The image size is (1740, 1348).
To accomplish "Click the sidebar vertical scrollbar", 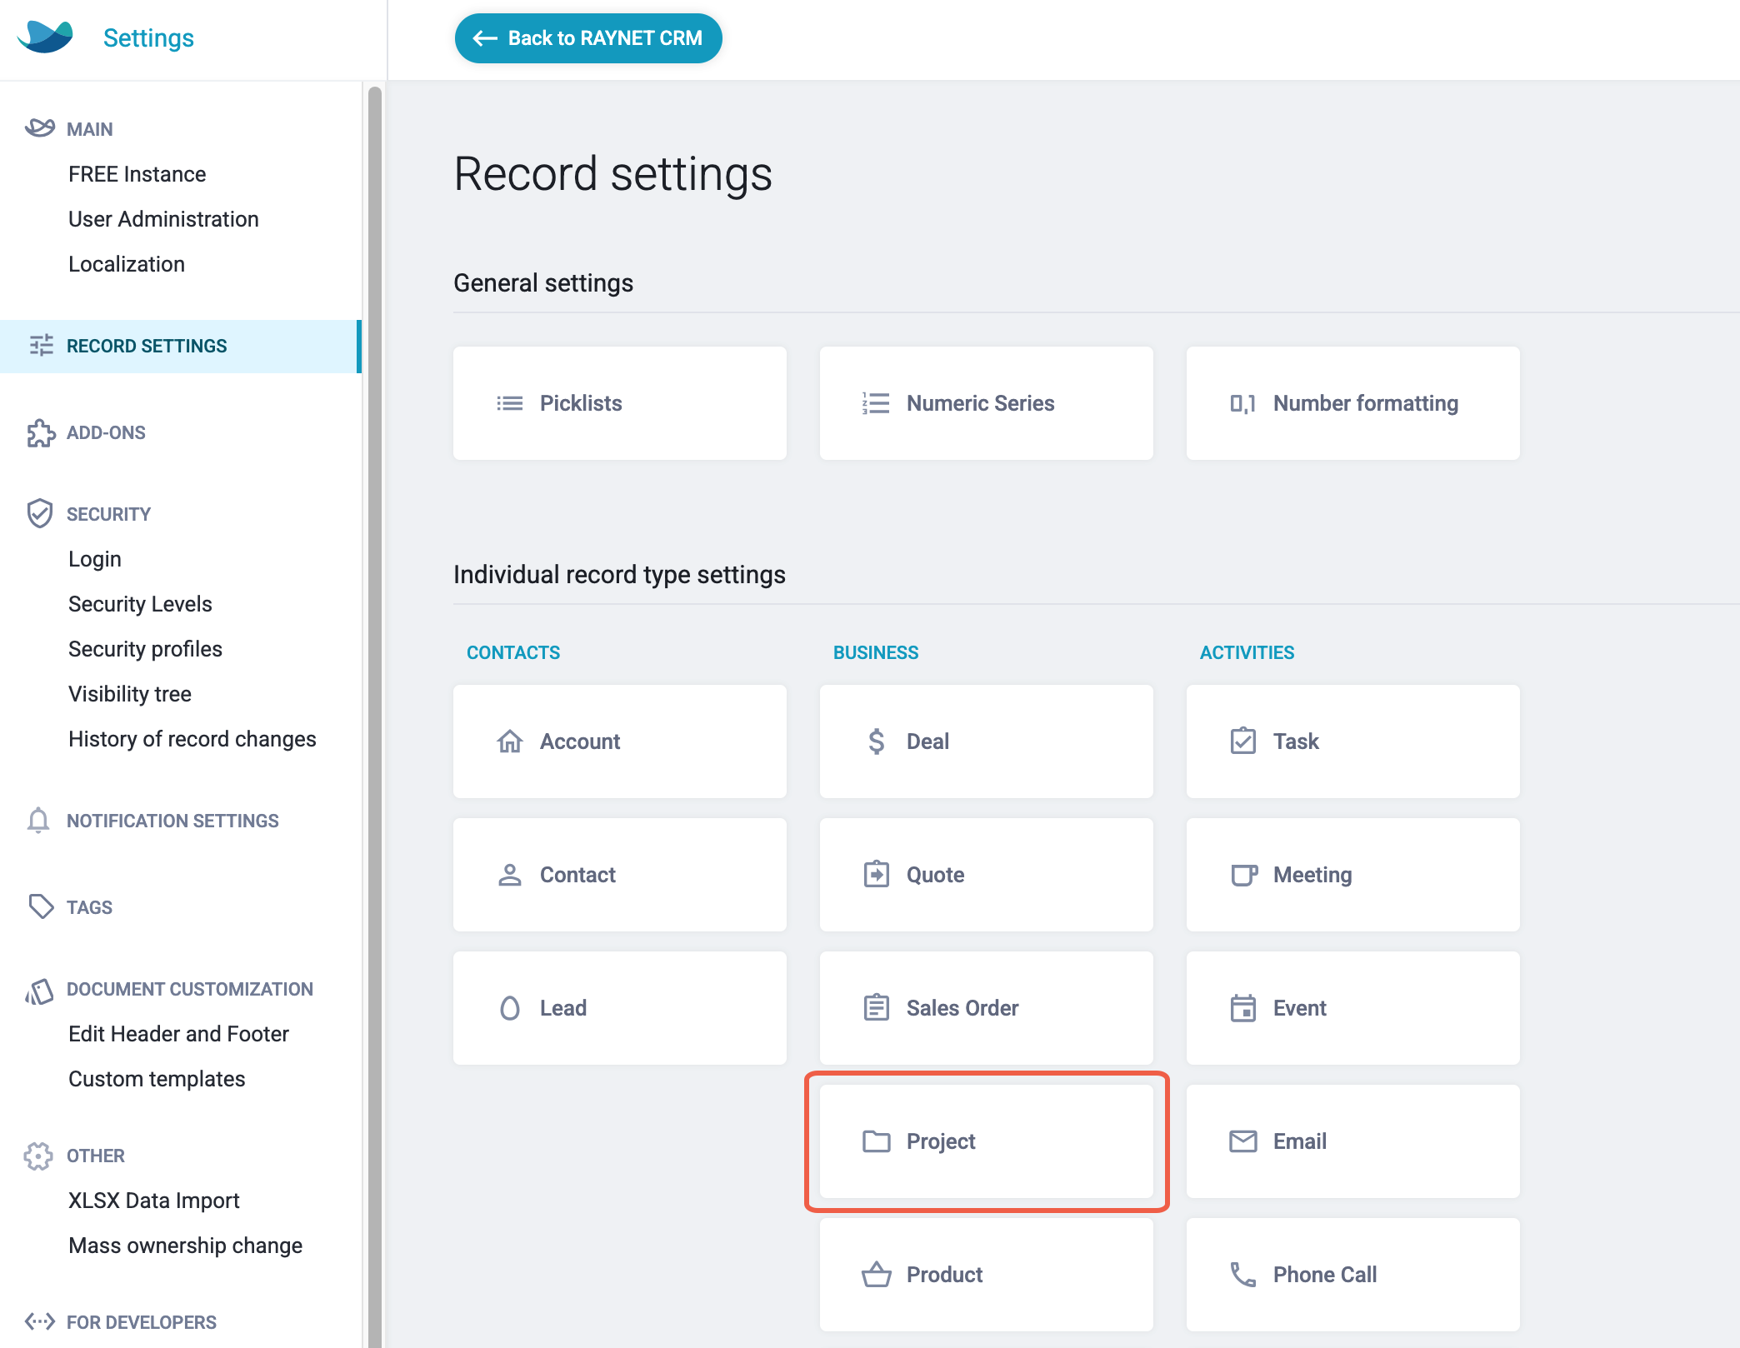I will point(375,716).
